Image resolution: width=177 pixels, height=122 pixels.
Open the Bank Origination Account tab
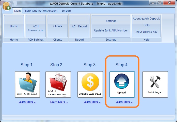click(41, 11)
